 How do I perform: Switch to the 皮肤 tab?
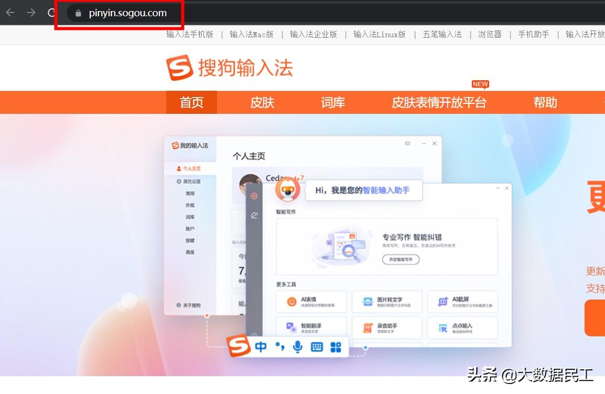(x=262, y=102)
